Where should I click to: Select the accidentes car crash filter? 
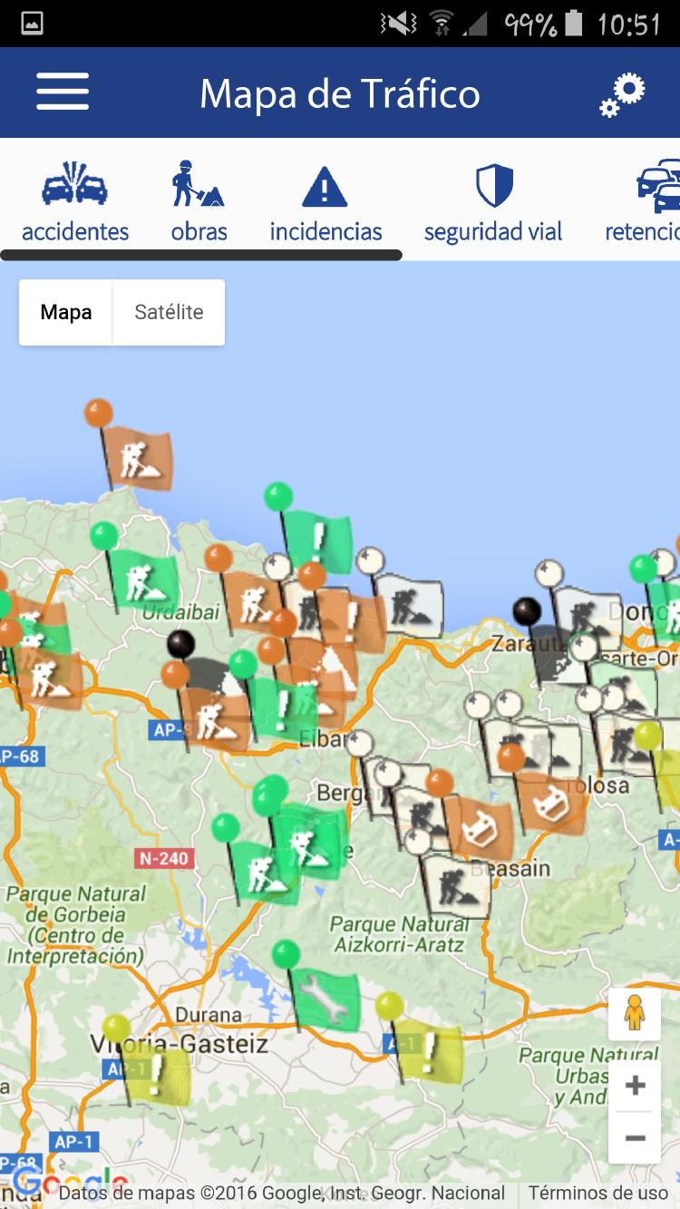click(75, 201)
